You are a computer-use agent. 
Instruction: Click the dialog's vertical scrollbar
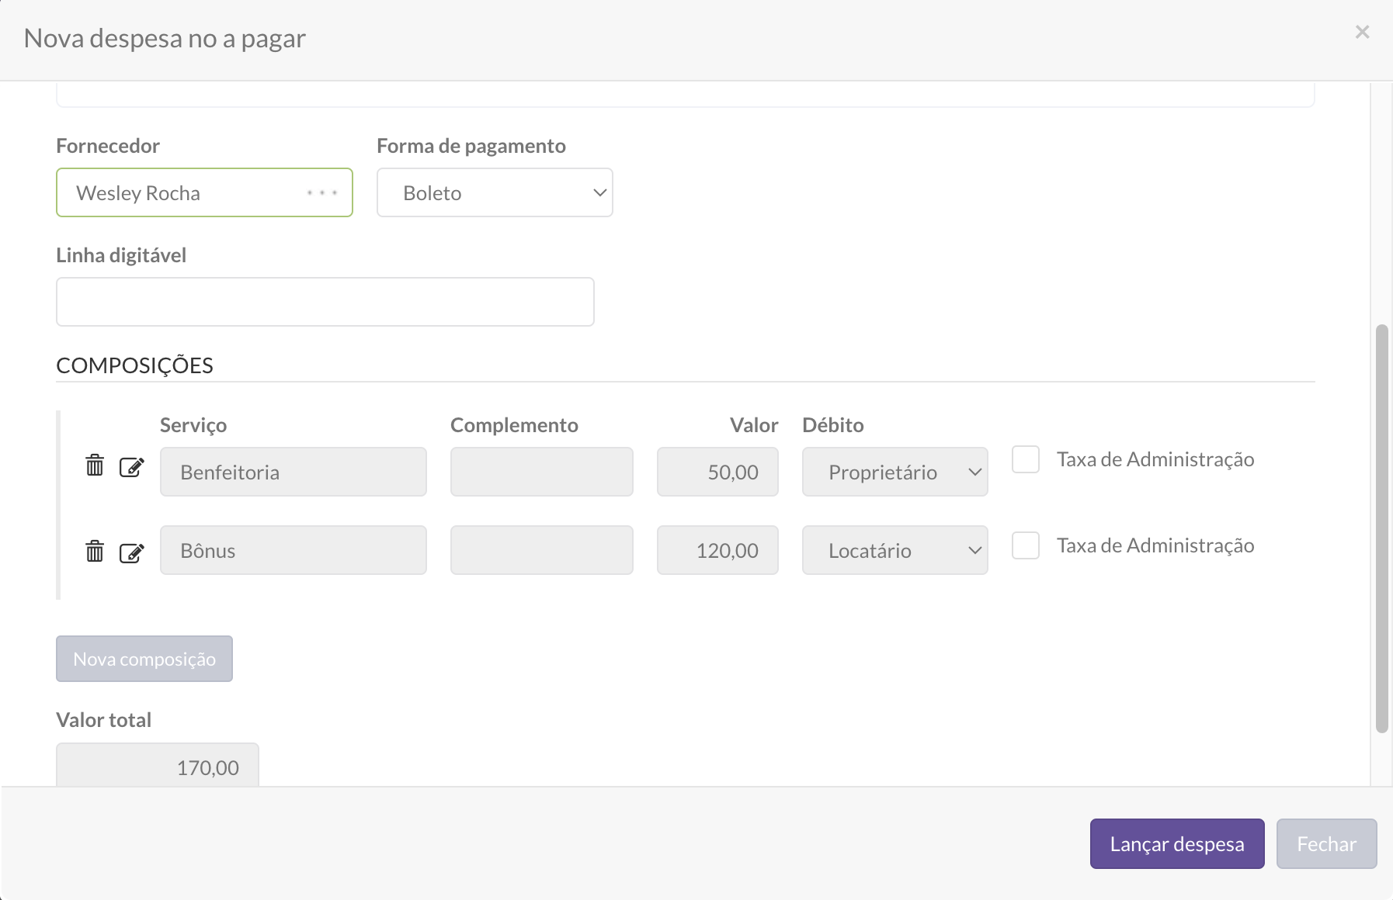click(1381, 528)
